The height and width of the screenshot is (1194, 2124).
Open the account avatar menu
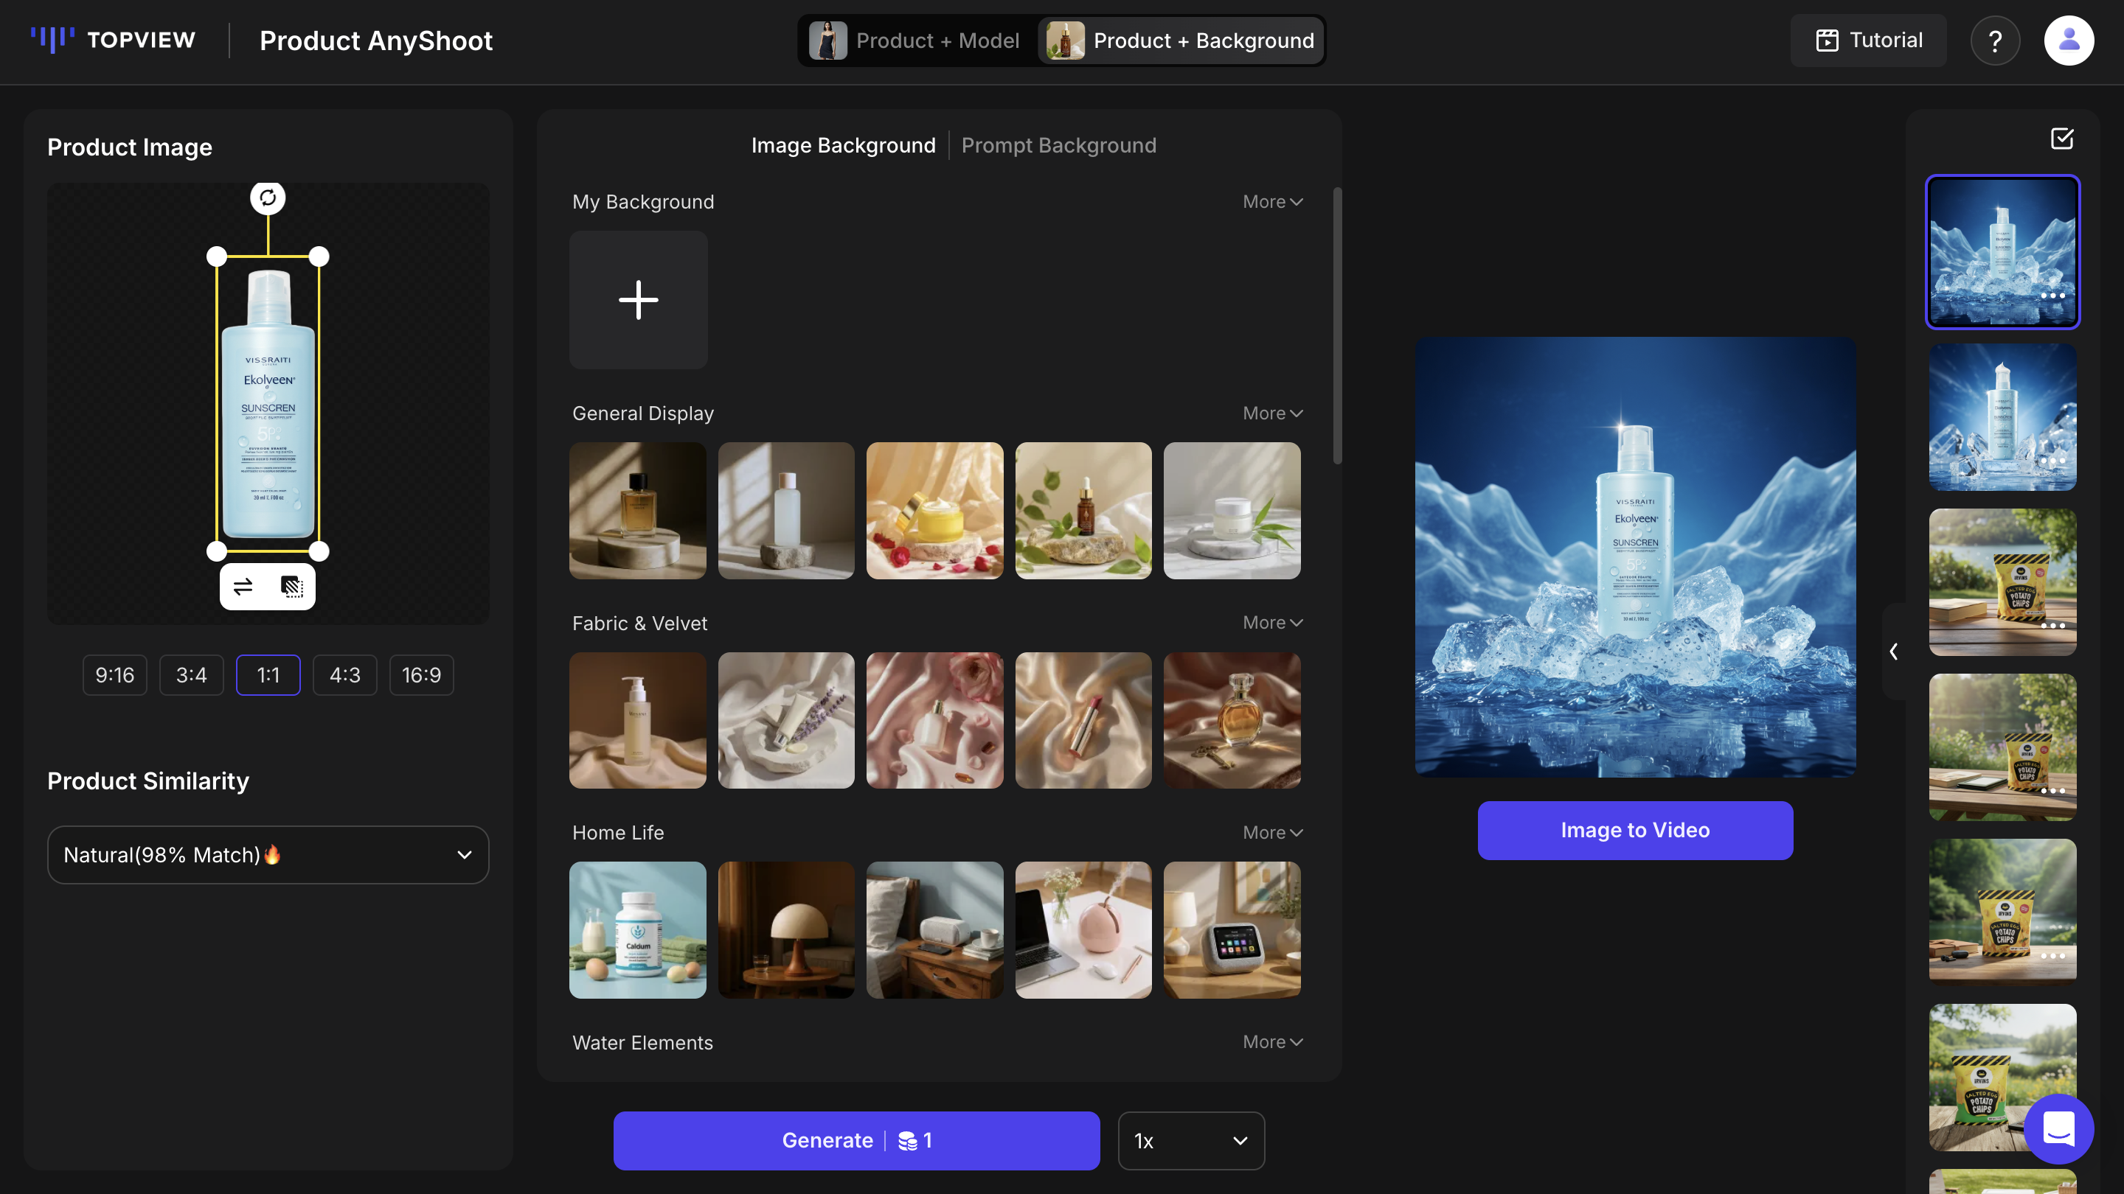click(x=2068, y=40)
